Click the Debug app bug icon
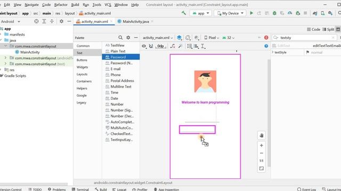The width and height of the screenshot is (341, 191). tap(274, 13)
